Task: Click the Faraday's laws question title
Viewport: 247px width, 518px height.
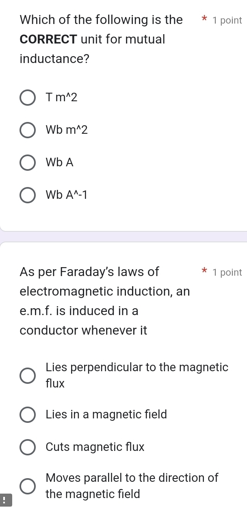Action: point(105,301)
